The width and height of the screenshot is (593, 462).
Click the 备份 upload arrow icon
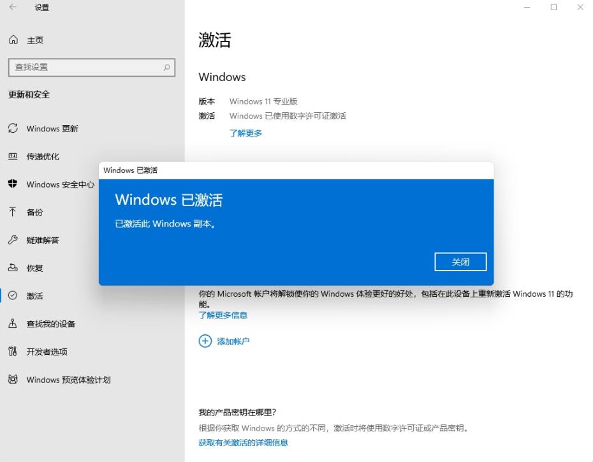[12, 212]
